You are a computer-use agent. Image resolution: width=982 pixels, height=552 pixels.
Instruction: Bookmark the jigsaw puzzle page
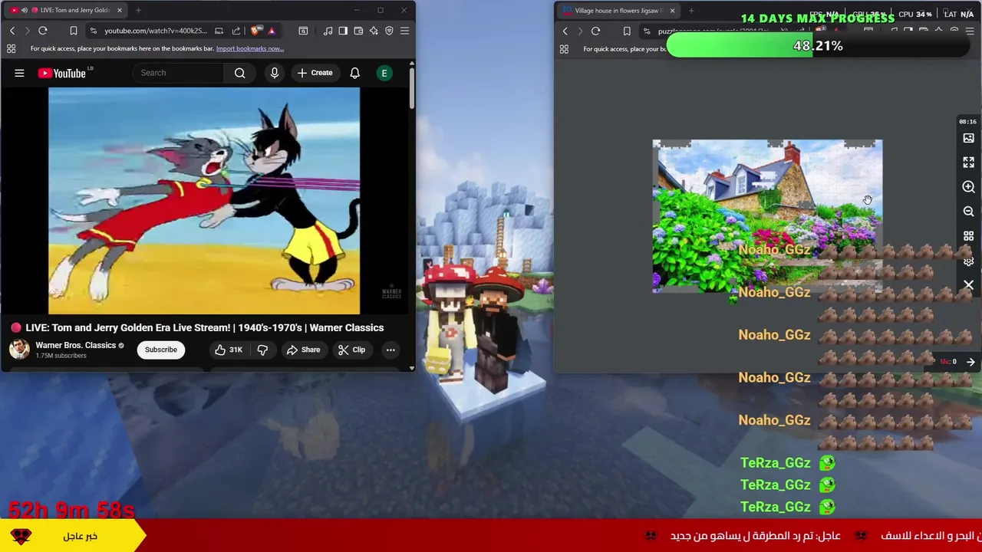(627, 31)
